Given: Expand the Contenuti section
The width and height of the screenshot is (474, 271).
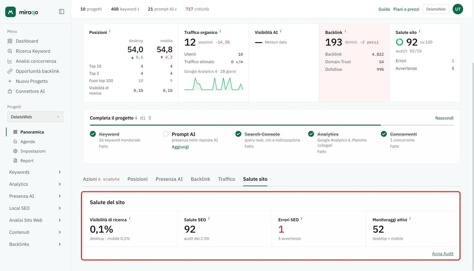Looking at the screenshot, I should (x=35, y=232).
